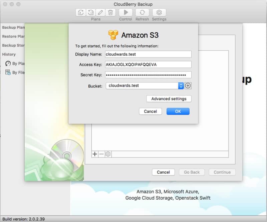Select History in the sidebar
267x222 pixels.
[x=9, y=54]
